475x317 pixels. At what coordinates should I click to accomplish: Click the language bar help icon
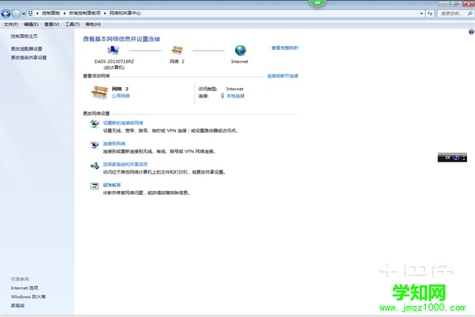tap(456, 158)
